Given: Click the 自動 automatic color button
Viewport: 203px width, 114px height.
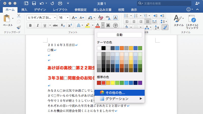Looking at the screenshot, I should click(x=119, y=35).
